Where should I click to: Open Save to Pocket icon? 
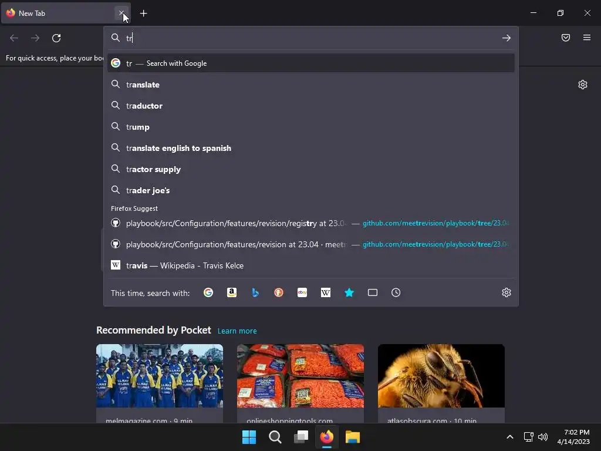coord(566,38)
